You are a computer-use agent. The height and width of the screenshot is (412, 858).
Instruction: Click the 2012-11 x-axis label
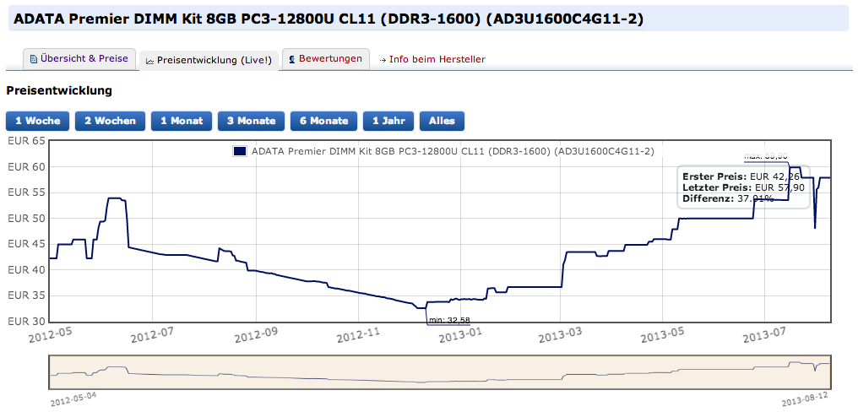click(358, 335)
